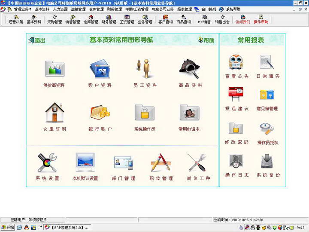Click Windows 开始 start button
Screen dimensions: 309x232
(x=8, y=227)
